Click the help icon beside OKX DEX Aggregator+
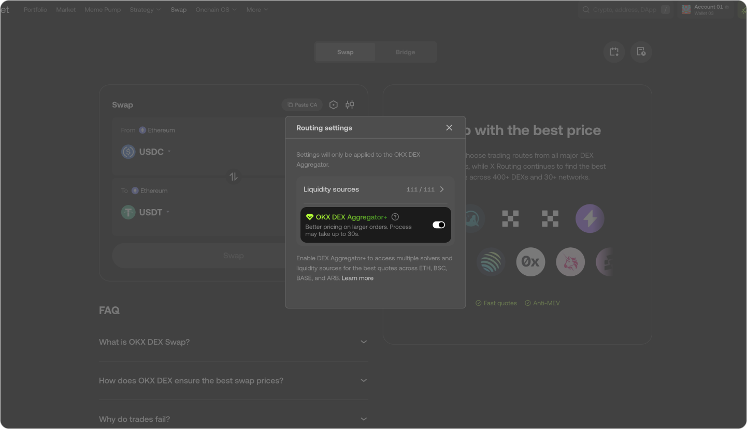The height and width of the screenshot is (429, 747). (x=395, y=217)
